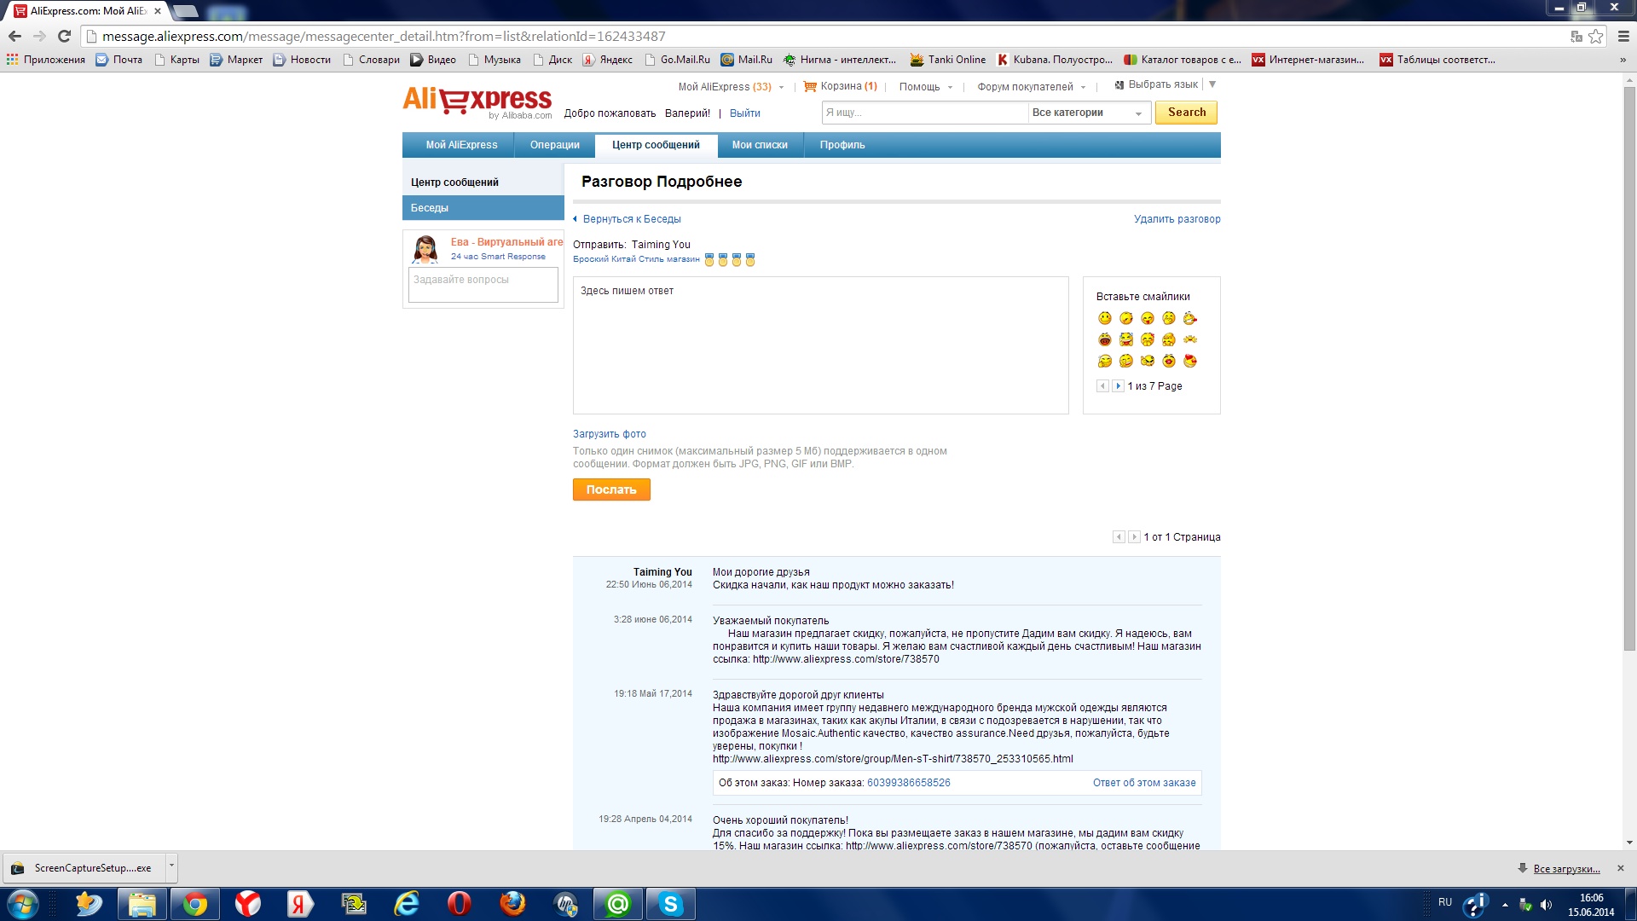Viewport: 1637px width, 921px height.
Task: Open Mail.Ru Agent in taskbar
Action: (x=618, y=904)
